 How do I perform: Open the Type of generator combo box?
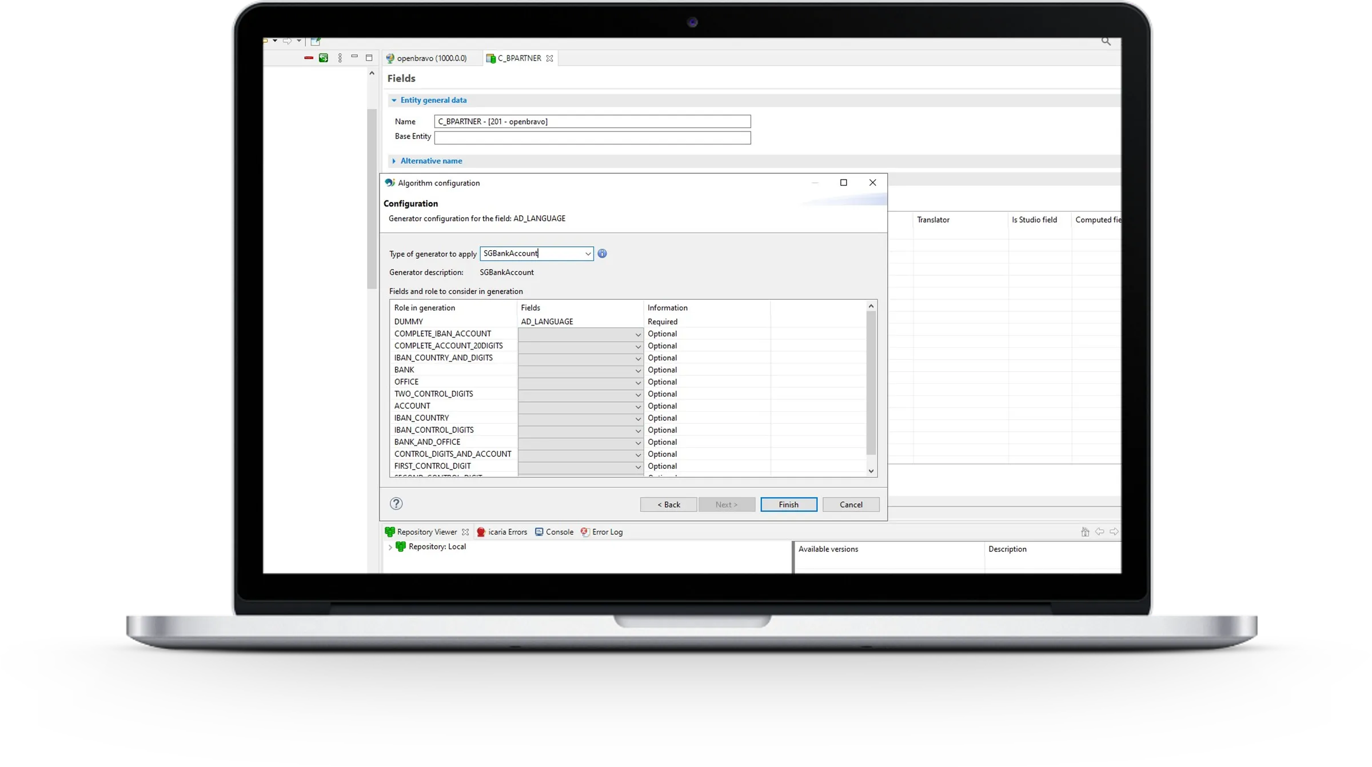pyautogui.click(x=588, y=254)
